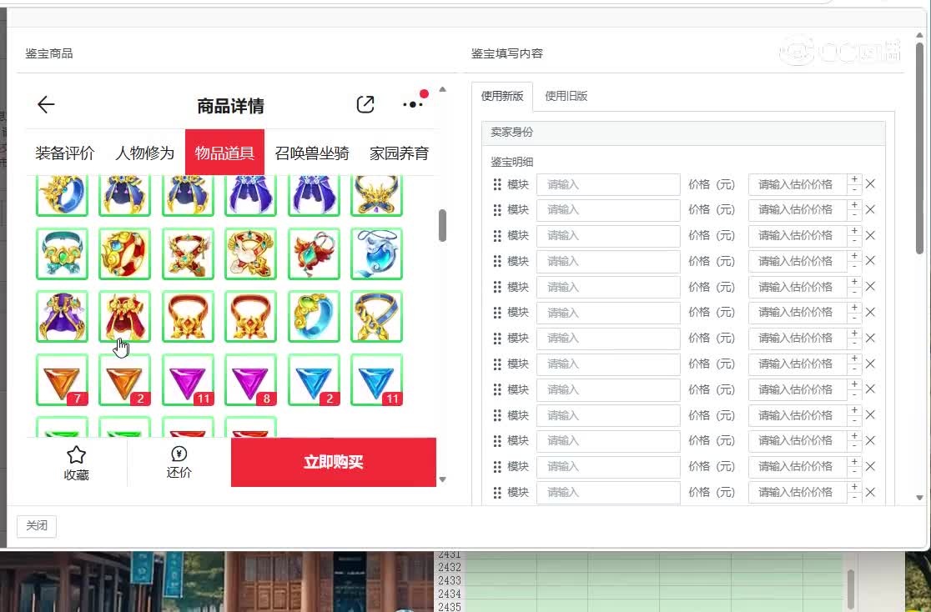Click the 鉴宝商品 heading text
Screen dimensions: 931x612
click(48, 53)
